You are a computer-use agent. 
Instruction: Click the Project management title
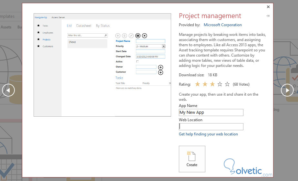pos(210,16)
